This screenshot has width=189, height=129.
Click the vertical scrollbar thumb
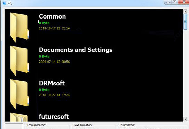185,22
